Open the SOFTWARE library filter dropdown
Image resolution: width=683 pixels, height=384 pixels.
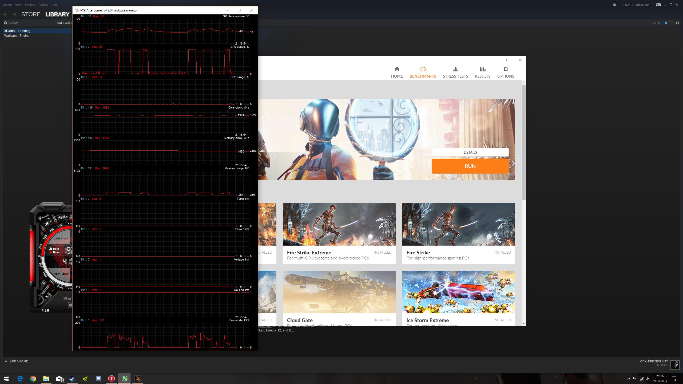pyautogui.click(x=64, y=23)
